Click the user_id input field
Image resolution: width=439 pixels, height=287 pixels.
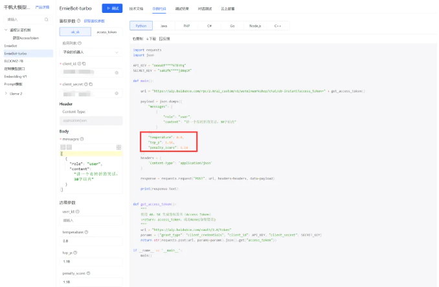click(91, 220)
